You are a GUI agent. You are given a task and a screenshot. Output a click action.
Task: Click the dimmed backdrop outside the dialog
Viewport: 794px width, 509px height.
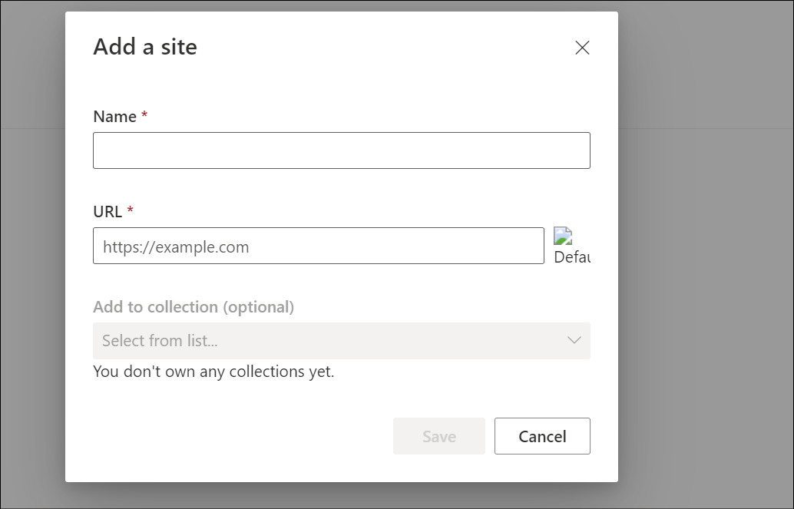(706, 307)
